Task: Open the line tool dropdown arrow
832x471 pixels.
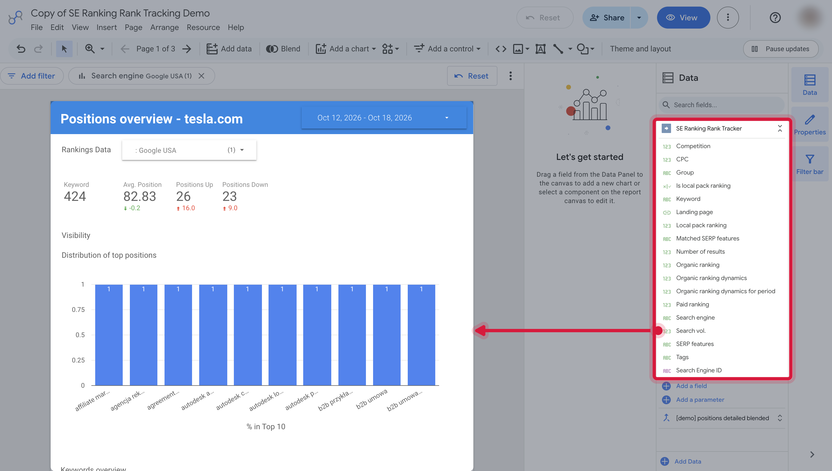Action: [x=570, y=49]
